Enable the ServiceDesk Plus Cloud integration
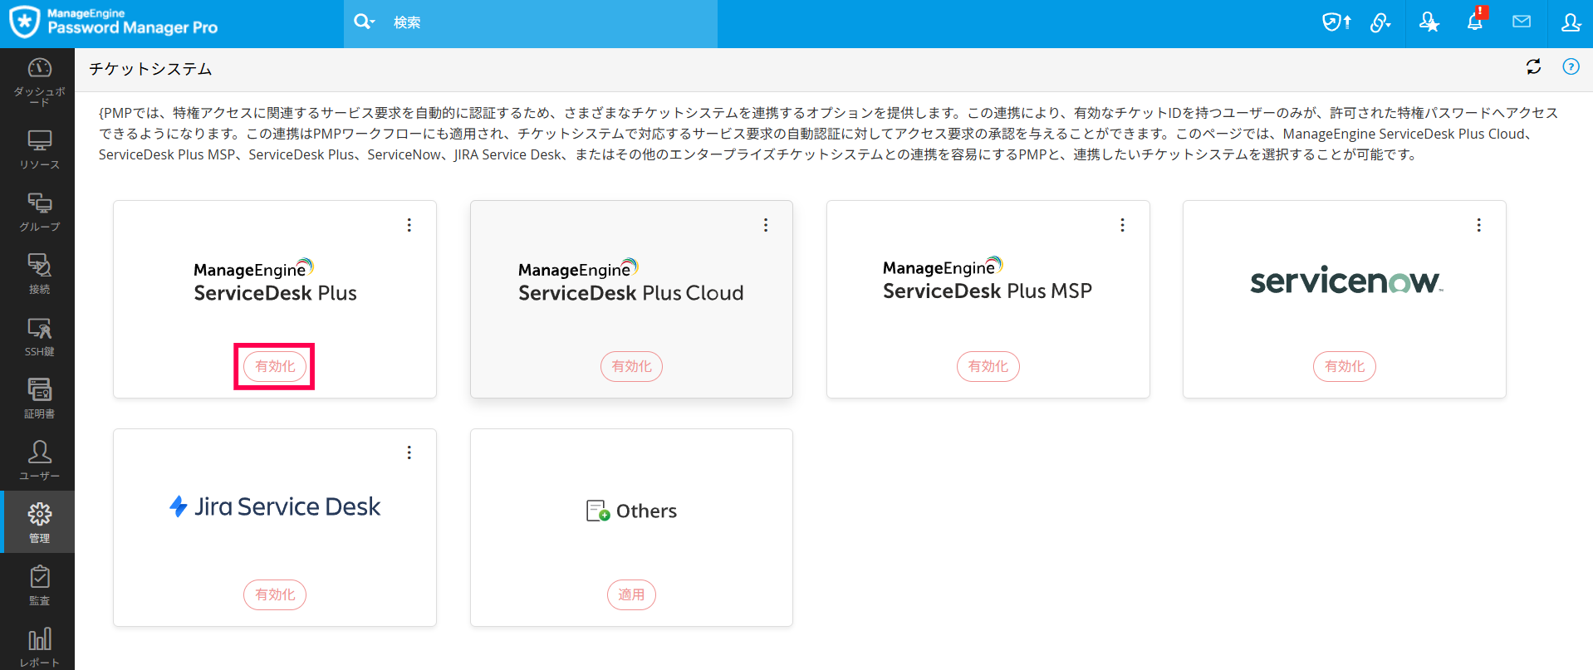The width and height of the screenshot is (1593, 670). (x=631, y=366)
